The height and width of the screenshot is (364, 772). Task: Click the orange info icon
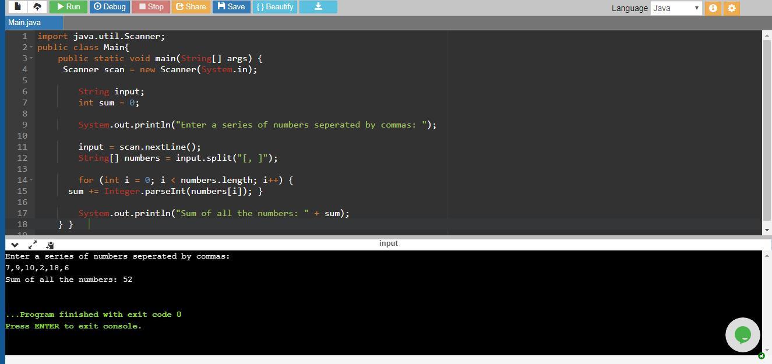pos(713,8)
